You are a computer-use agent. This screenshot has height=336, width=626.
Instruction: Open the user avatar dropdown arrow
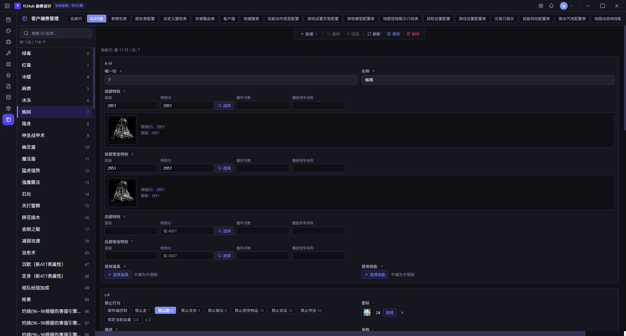pyautogui.click(x=572, y=6)
